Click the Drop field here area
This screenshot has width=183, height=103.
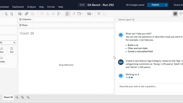click(x=66, y=65)
